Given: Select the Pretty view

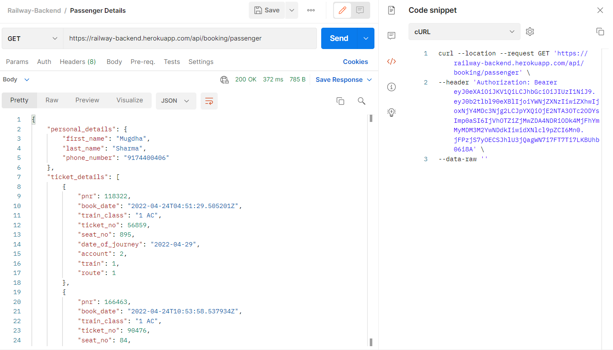Looking at the screenshot, I should click(19, 101).
